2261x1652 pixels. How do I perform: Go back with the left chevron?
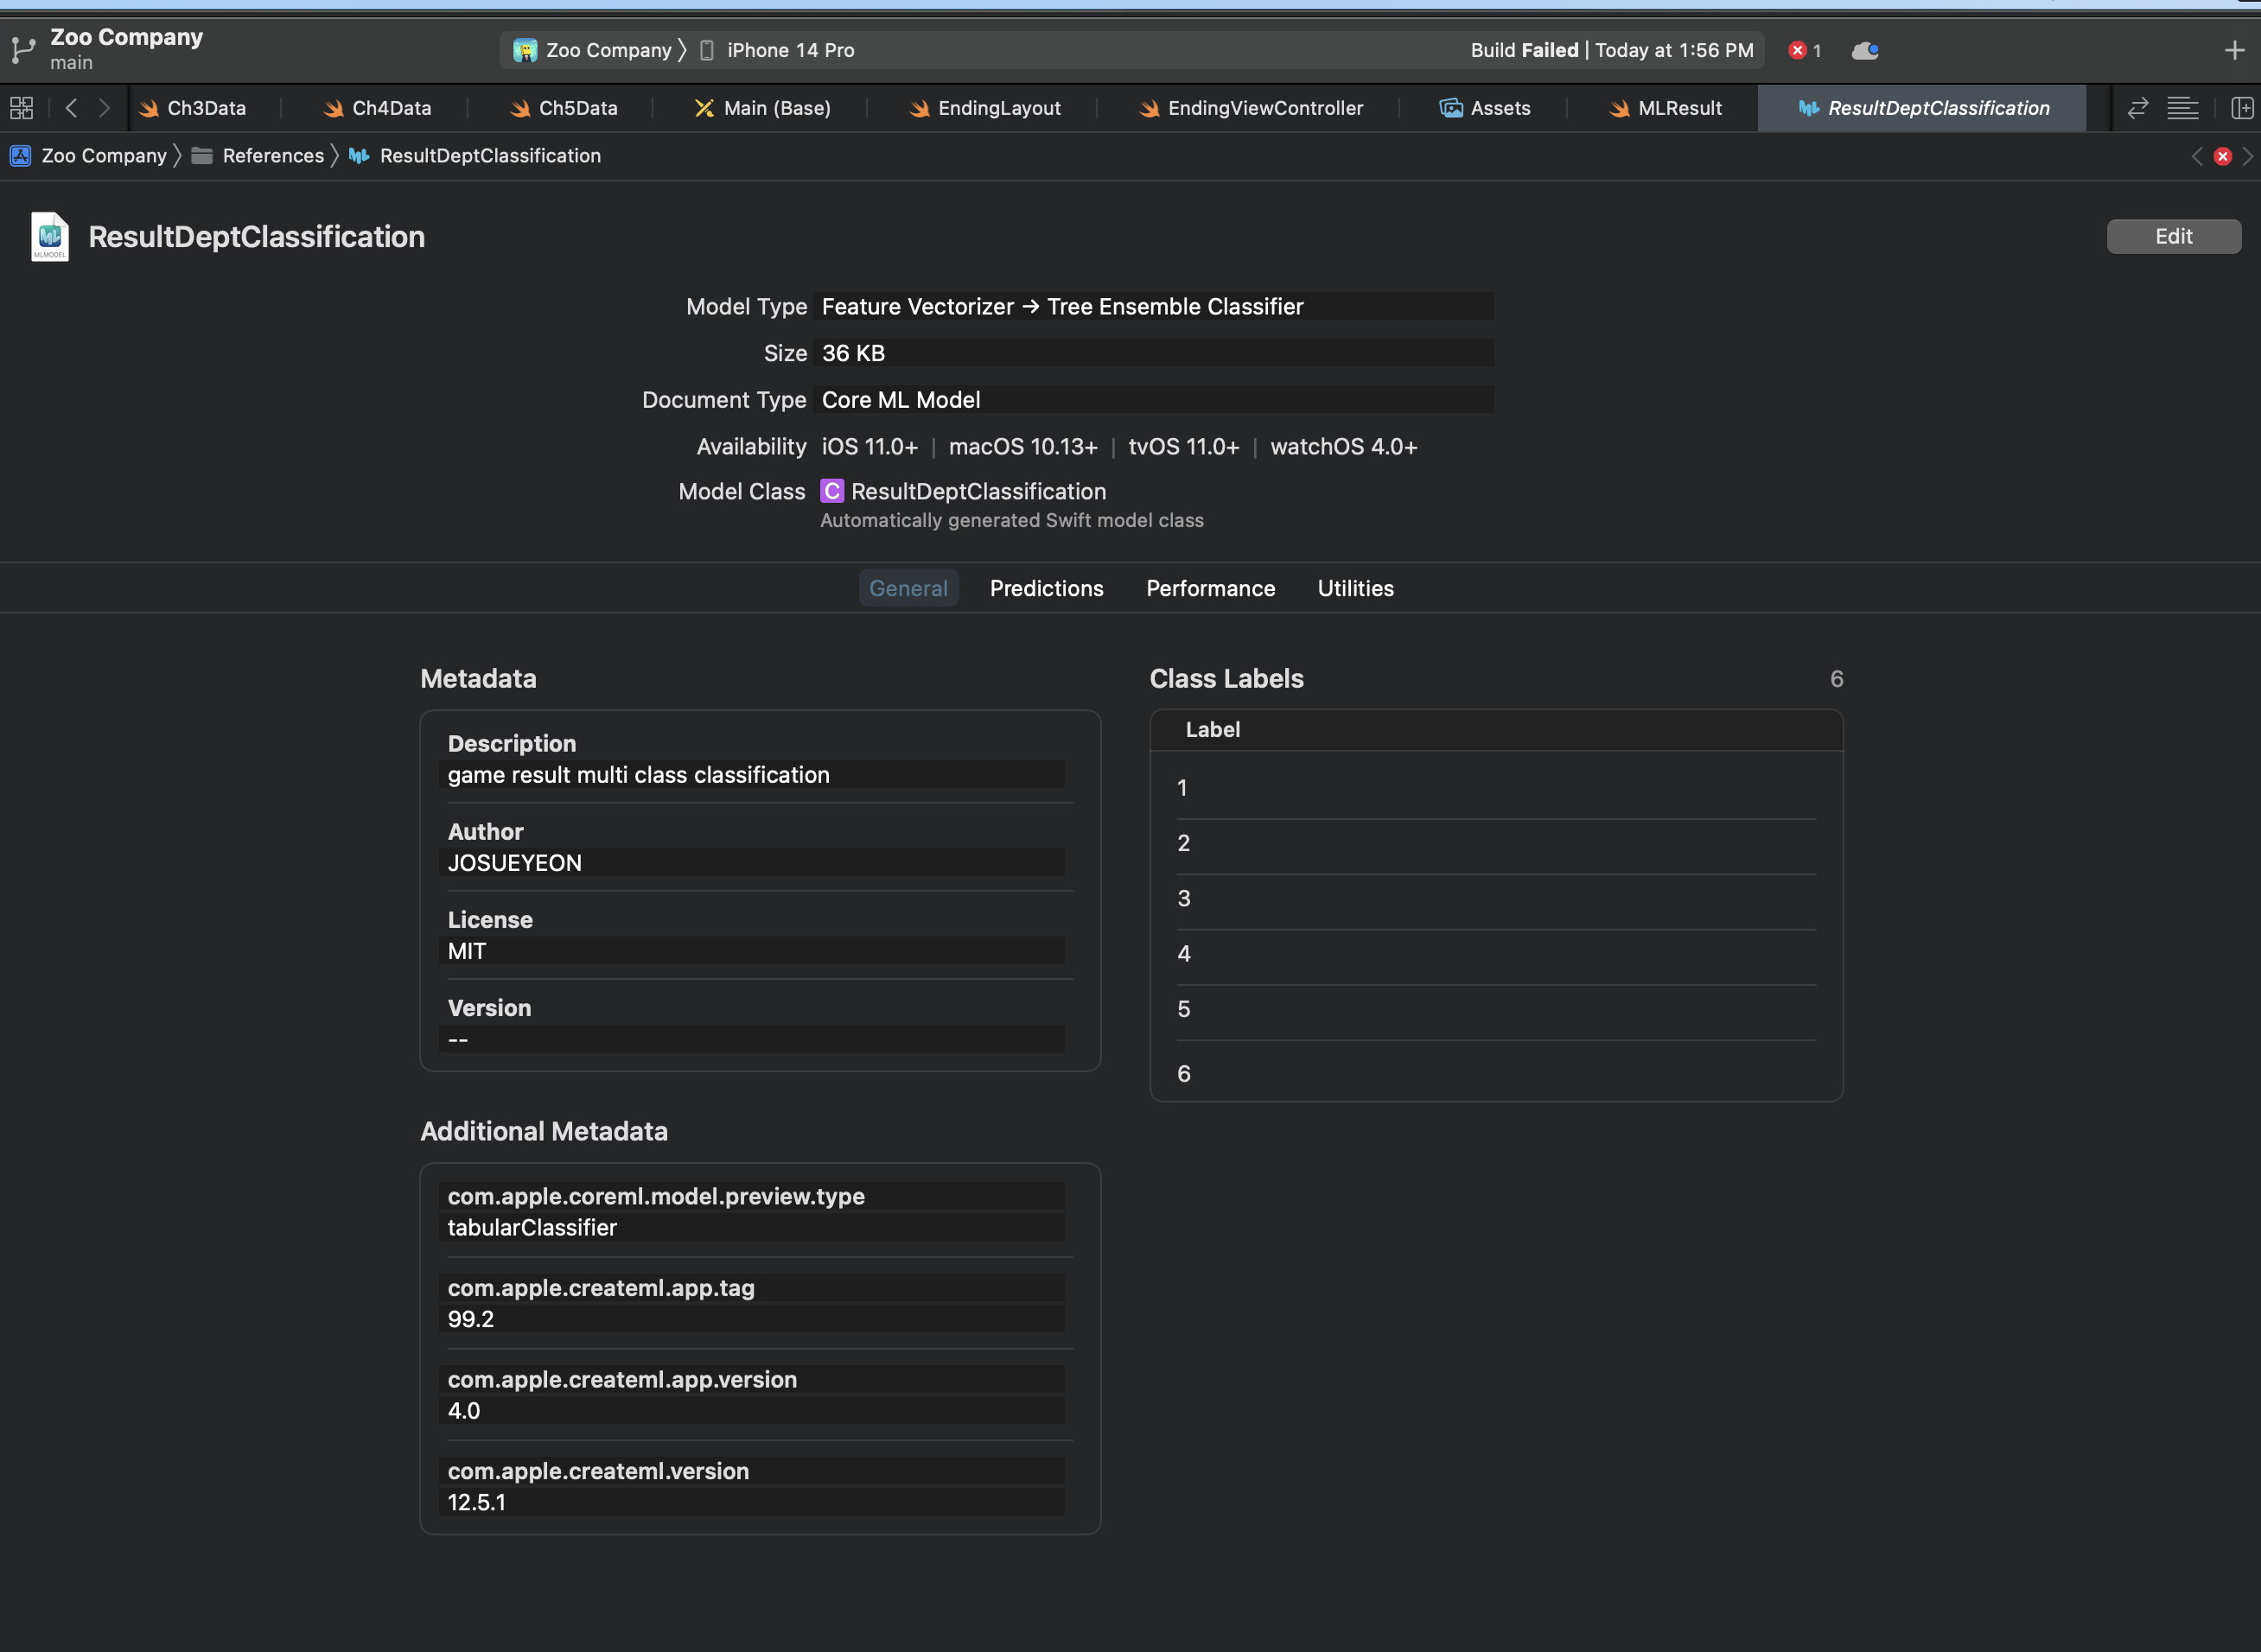(71, 108)
